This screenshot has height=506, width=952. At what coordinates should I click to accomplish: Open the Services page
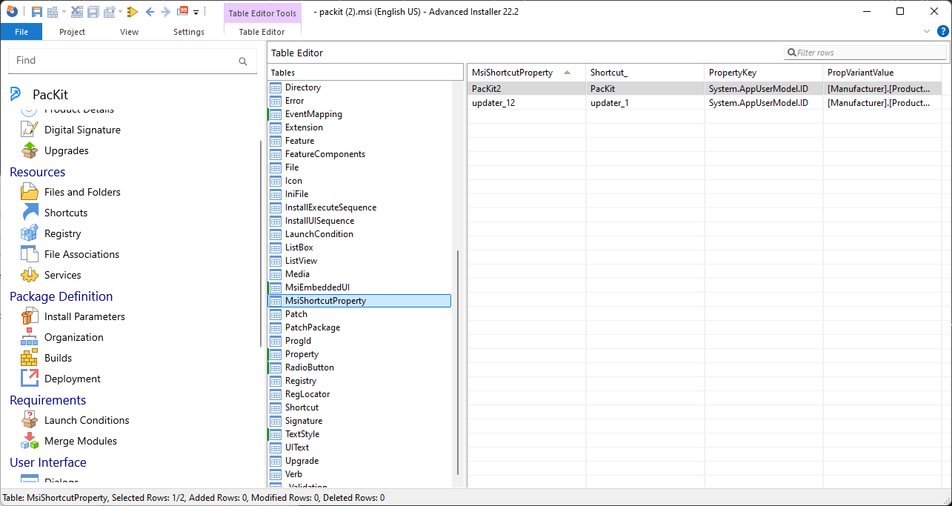point(63,275)
